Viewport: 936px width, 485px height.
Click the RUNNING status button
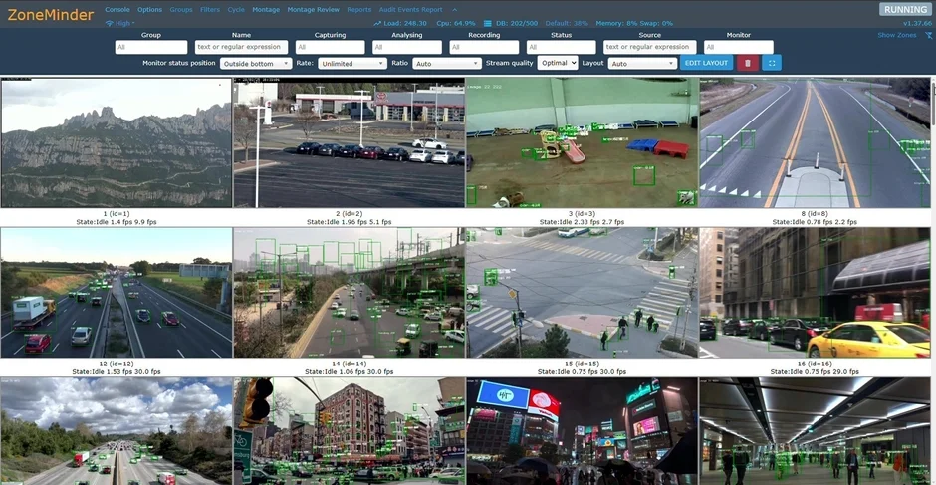905,9
